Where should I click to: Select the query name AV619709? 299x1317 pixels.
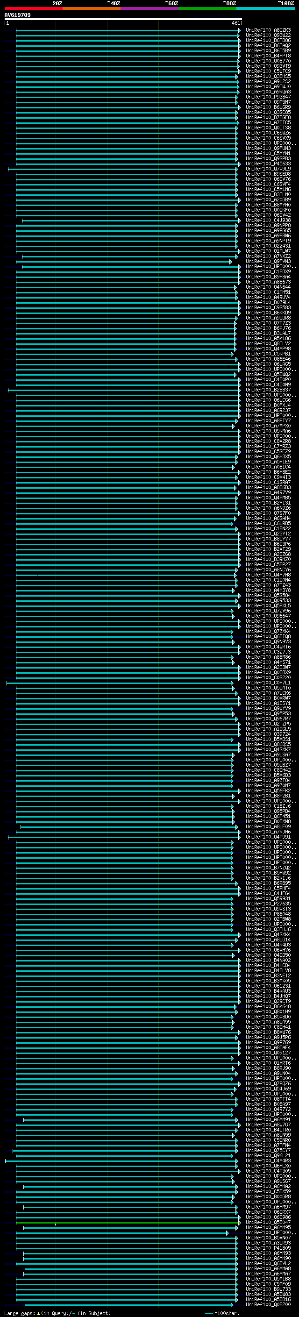(17, 15)
